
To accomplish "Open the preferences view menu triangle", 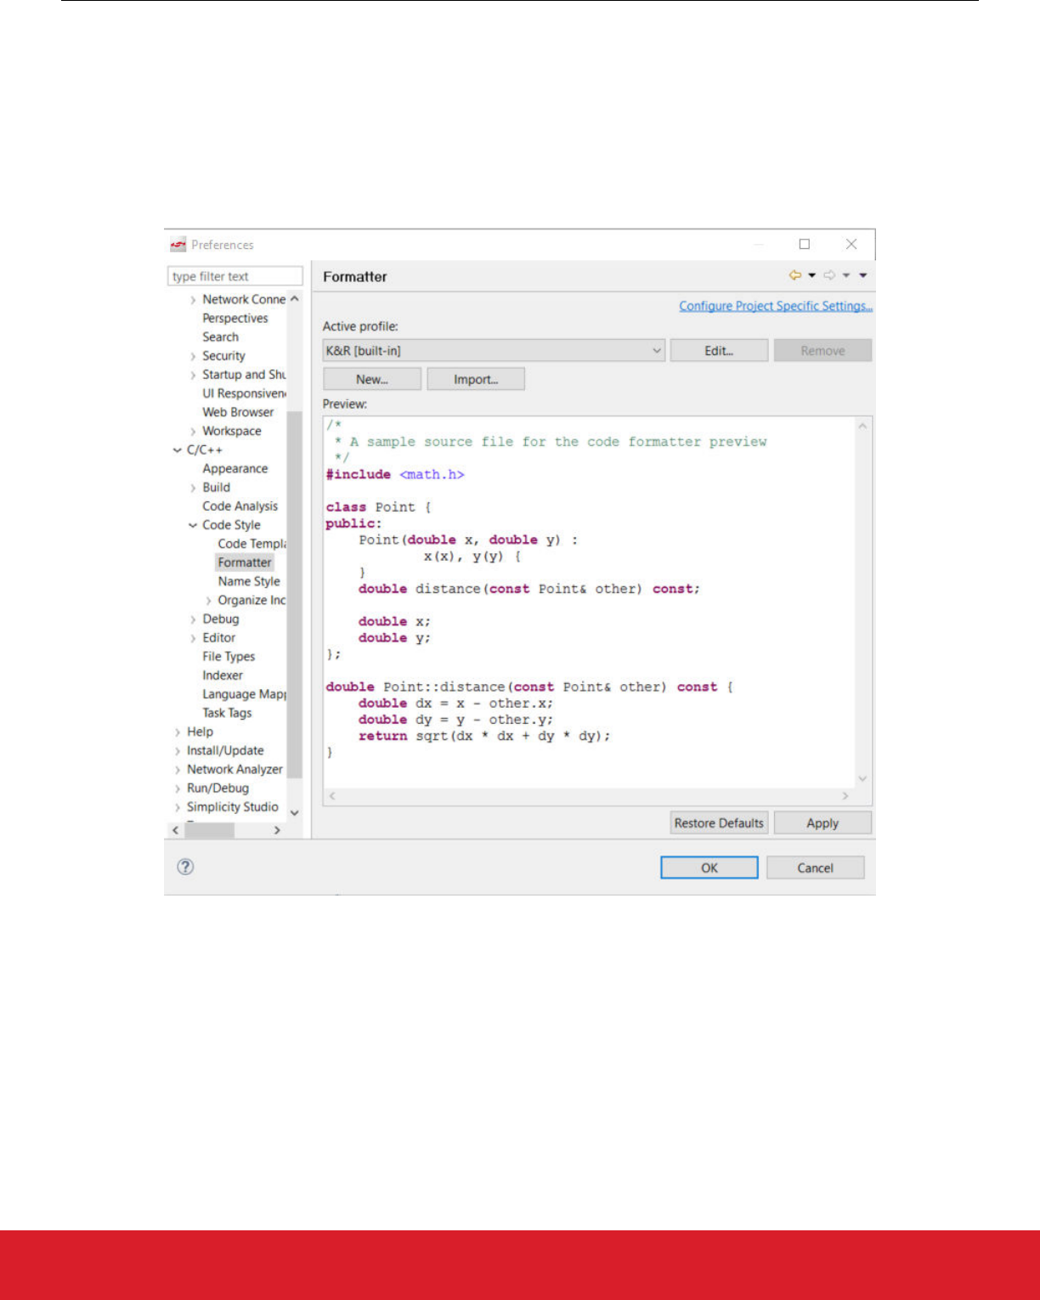I will click(x=862, y=275).
